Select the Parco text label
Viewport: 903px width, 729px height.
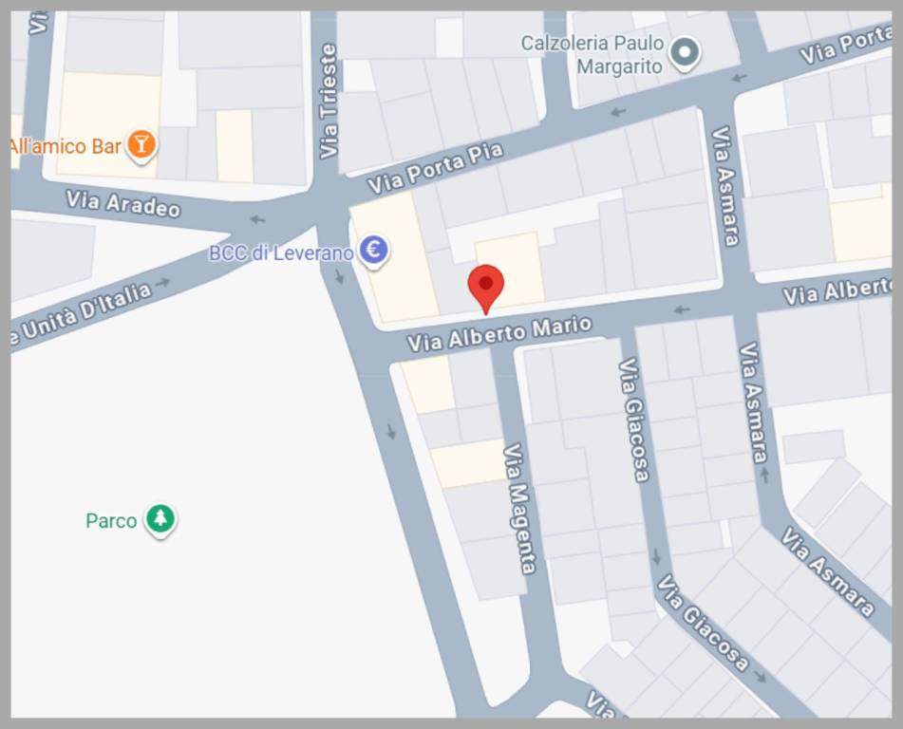point(111,520)
